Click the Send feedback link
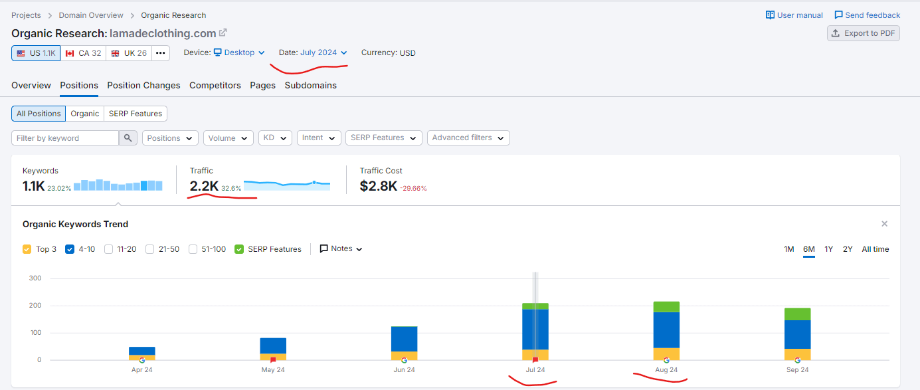The image size is (920, 390). [867, 15]
